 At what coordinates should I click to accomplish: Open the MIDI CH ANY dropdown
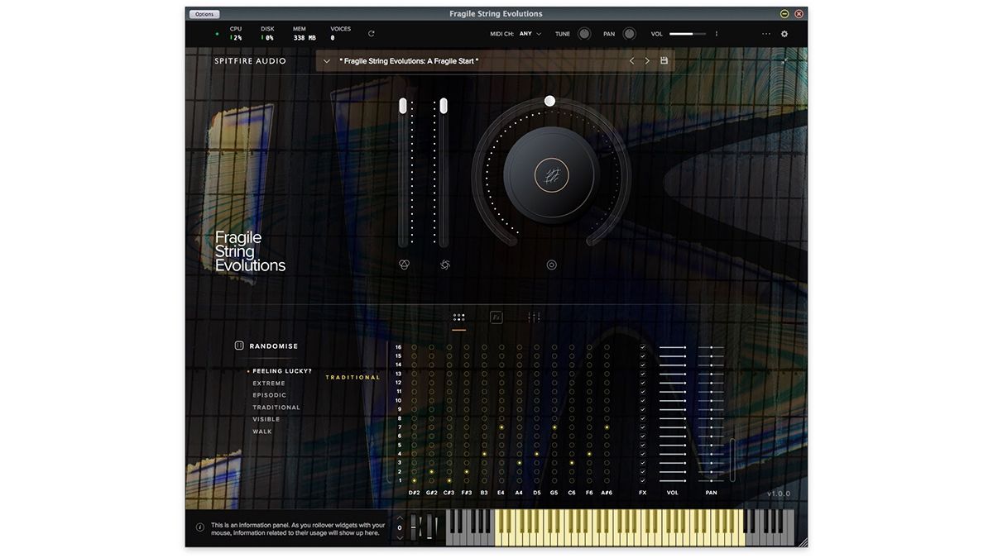(530, 34)
